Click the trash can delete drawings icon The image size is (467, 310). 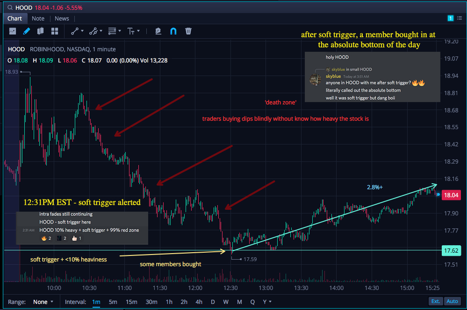(188, 31)
